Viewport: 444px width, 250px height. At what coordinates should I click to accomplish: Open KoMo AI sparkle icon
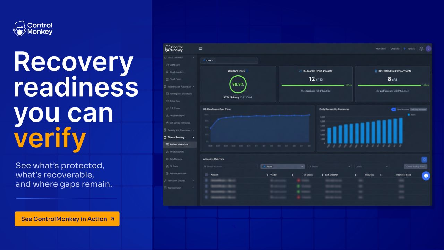(x=405, y=49)
